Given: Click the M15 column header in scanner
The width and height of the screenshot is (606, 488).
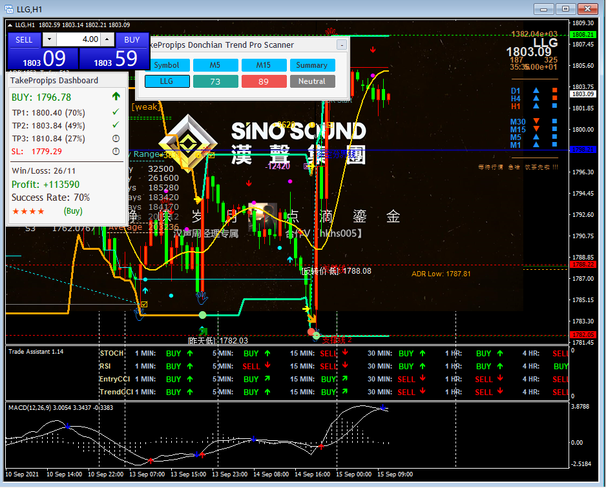Looking at the screenshot, I should tap(264, 65).
